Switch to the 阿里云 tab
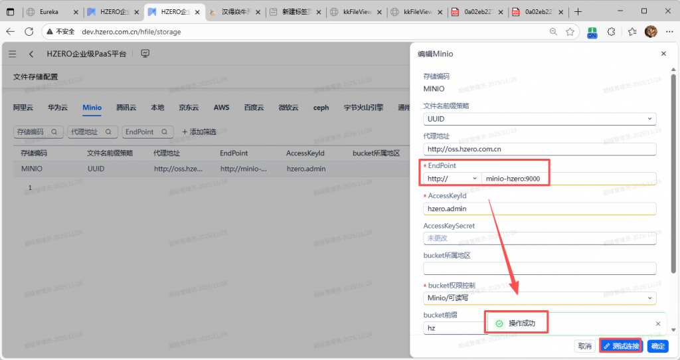Screen dimensions: 680x360 [x=22, y=108]
